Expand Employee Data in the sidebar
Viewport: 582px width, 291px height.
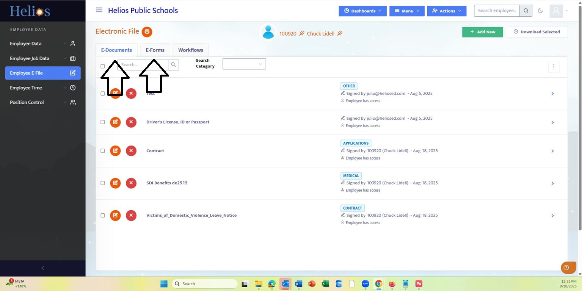click(x=42, y=44)
